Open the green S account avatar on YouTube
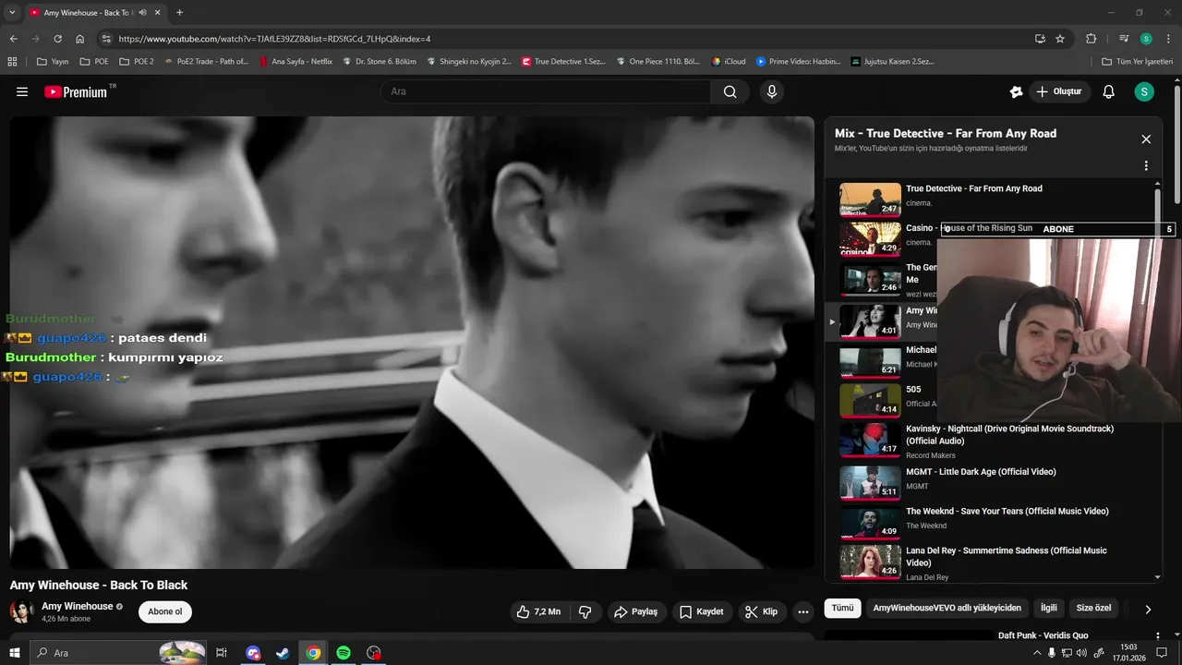The image size is (1182, 665). pyautogui.click(x=1144, y=91)
